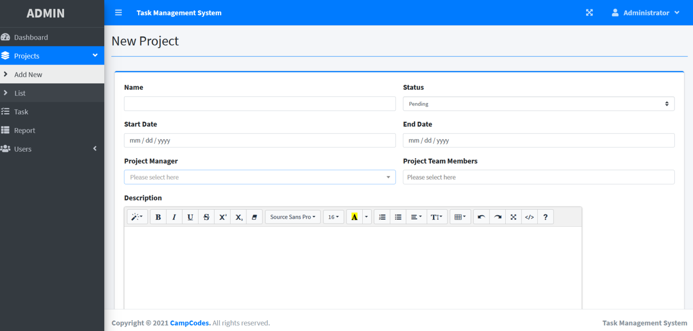Apply italic formatting in the Description editor
693x331 pixels.
point(174,217)
